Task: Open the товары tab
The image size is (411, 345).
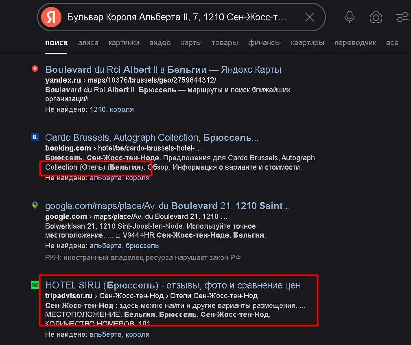Action: pos(225,43)
